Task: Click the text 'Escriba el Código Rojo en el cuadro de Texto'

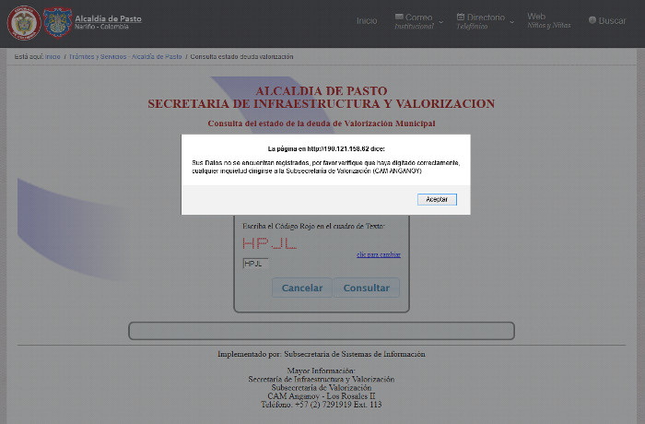Action: click(x=313, y=226)
